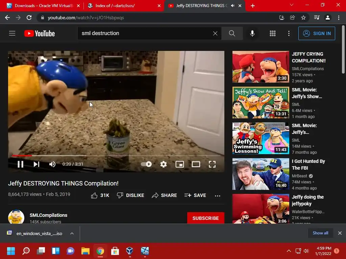Open YouTube apps grid
Screen dimensions: 346x259
click(x=273, y=33)
